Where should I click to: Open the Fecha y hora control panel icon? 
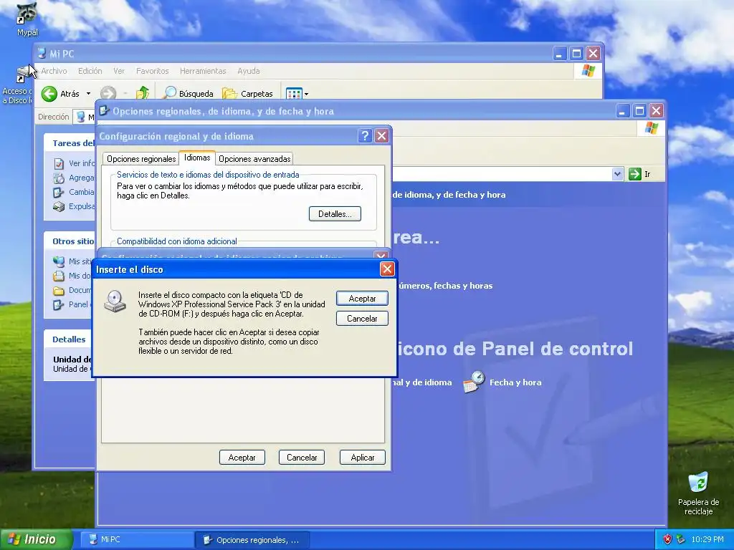474,382
